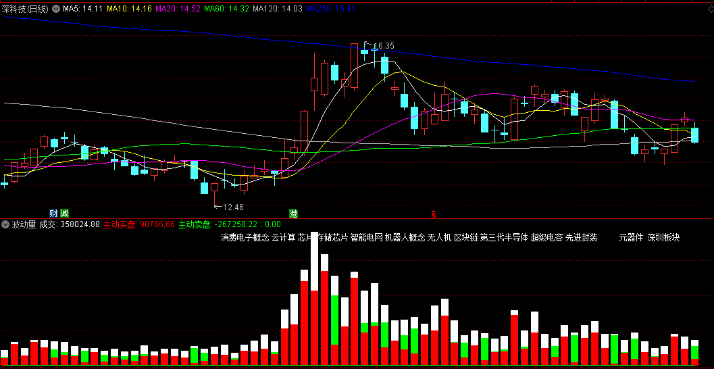Click the red S signal marker
Image resolution: width=714 pixels, height=369 pixels.
pyautogui.click(x=434, y=214)
